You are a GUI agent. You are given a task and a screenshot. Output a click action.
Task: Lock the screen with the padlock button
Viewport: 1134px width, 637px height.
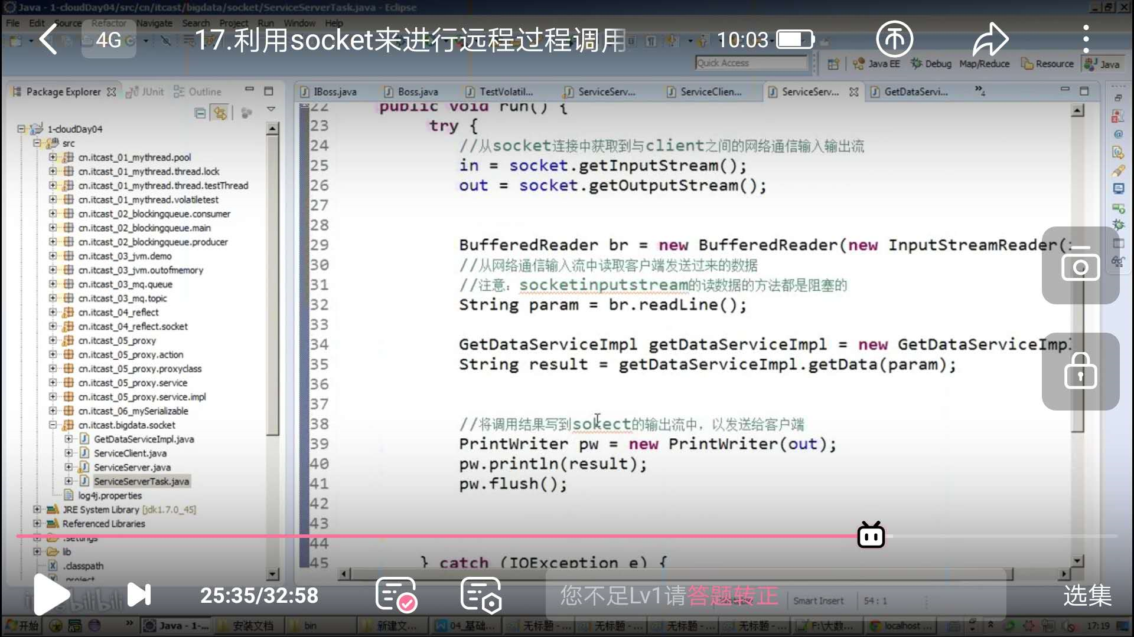(x=1080, y=372)
